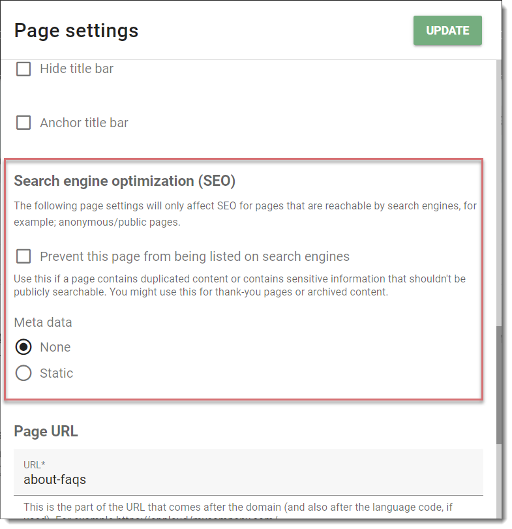The image size is (512, 529).
Task: Click the Page URL heading
Action: [x=46, y=431]
